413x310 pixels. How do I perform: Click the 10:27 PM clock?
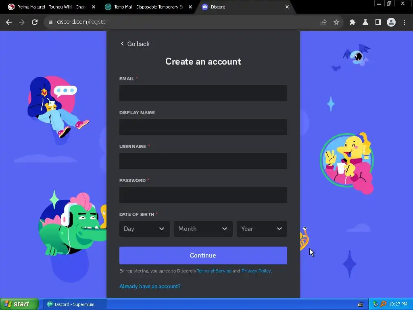[x=398, y=304]
